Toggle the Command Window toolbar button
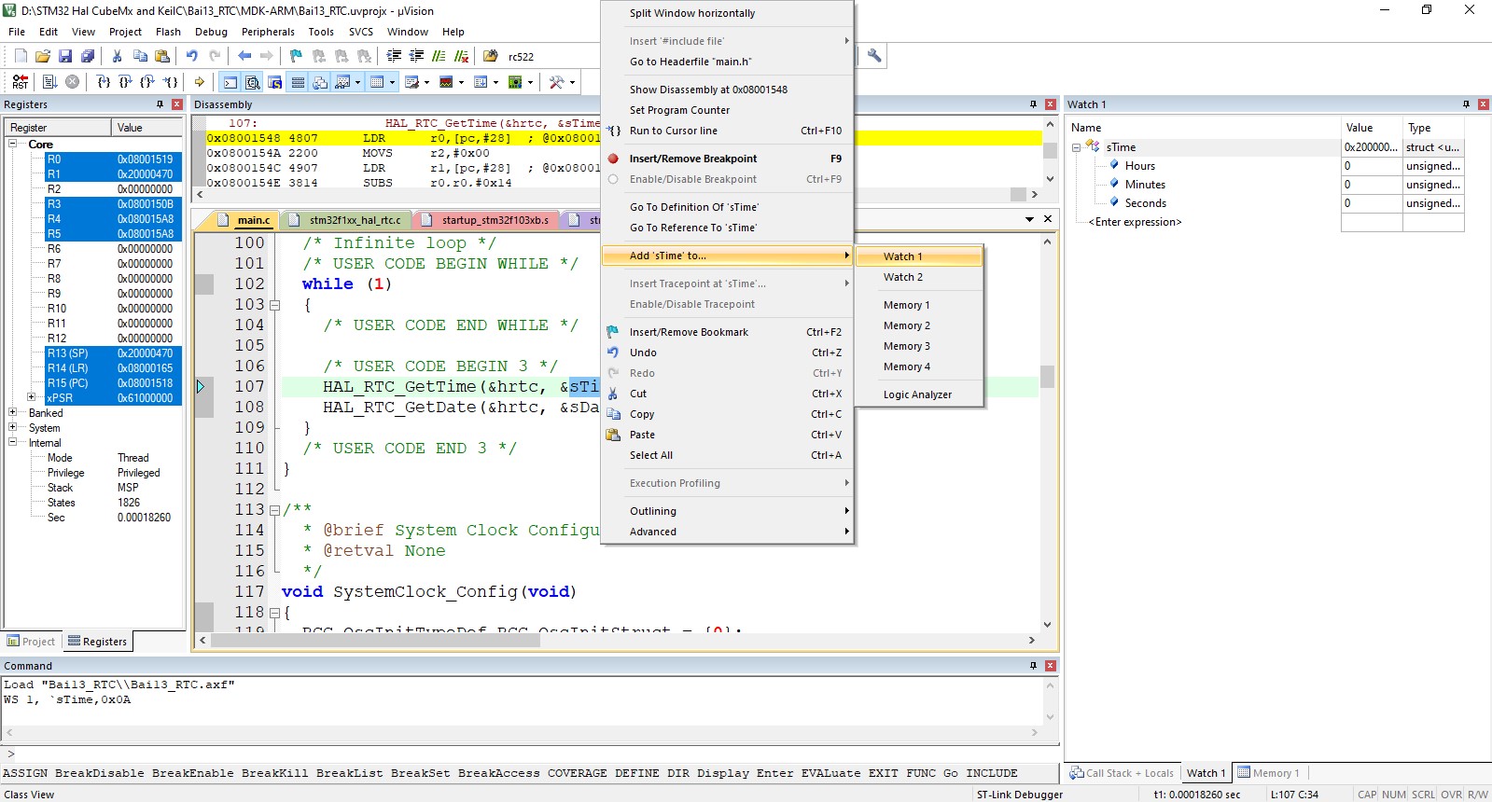 tap(230, 82)
